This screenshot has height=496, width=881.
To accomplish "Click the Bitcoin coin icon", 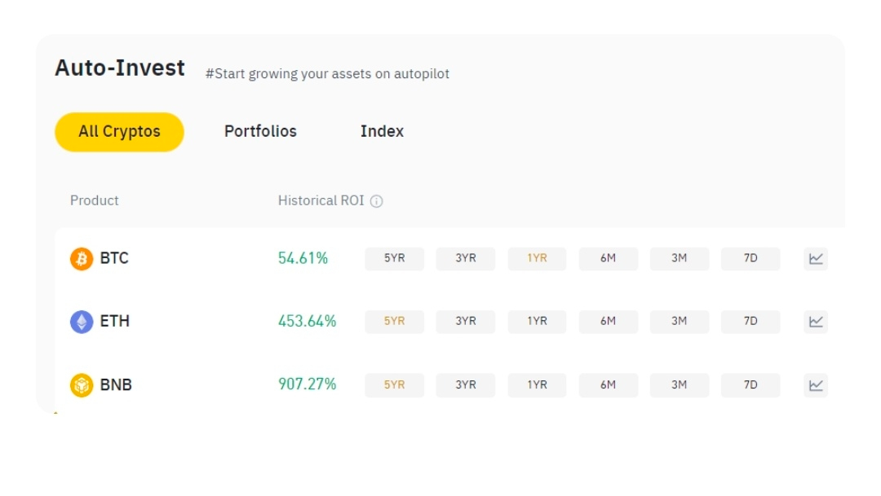I will [x=82, y=259].
